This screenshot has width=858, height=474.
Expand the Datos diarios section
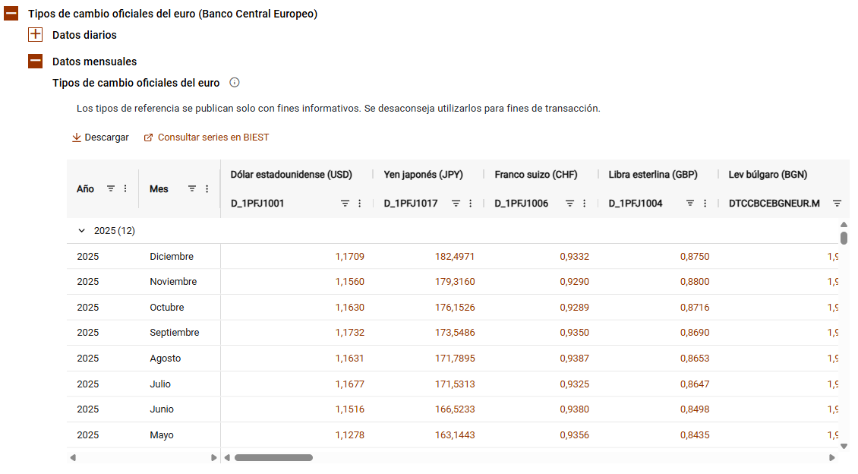(x=35, y=35)
